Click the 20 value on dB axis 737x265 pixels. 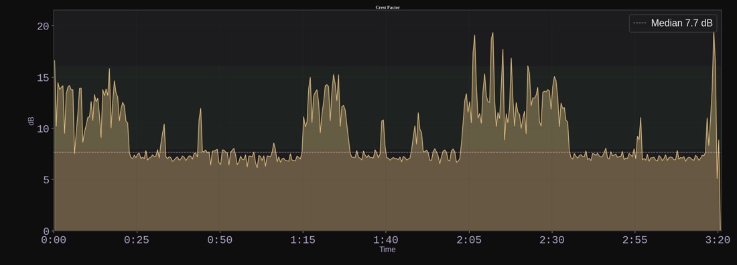[x=43, y=26]
